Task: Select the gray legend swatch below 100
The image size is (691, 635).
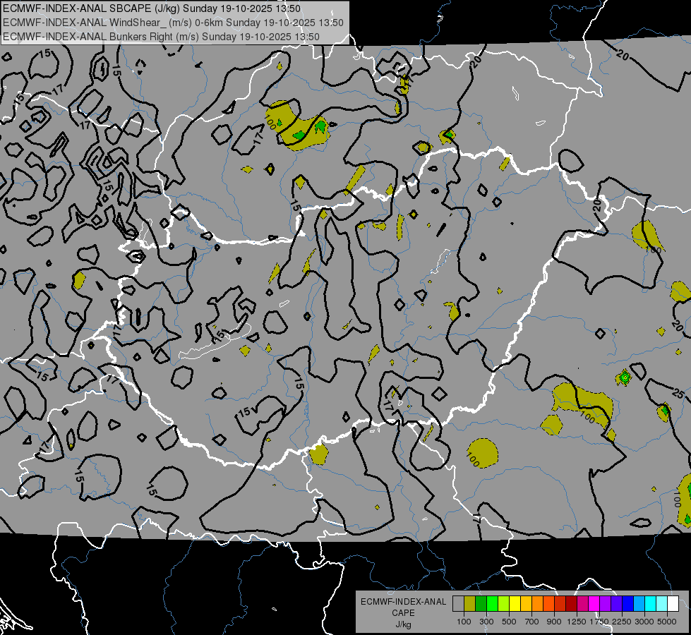Action: click(458, 604)
